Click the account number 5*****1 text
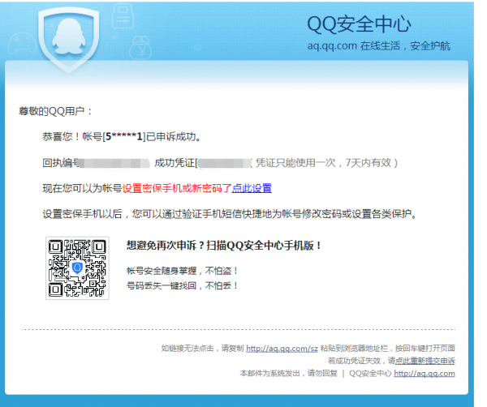This screenshot has height=407, width=487. click(x=124, y=136)
